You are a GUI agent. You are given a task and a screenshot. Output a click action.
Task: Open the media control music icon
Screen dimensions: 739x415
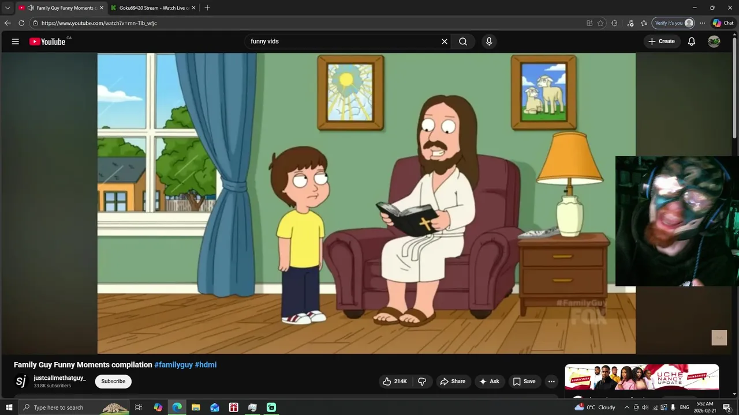(630, 23)
